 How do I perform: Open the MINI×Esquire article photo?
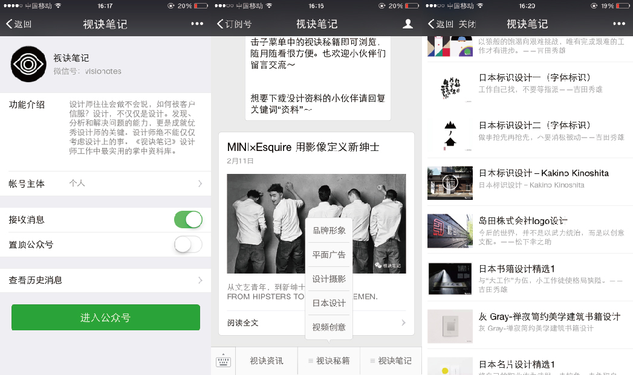coord(317,224)
